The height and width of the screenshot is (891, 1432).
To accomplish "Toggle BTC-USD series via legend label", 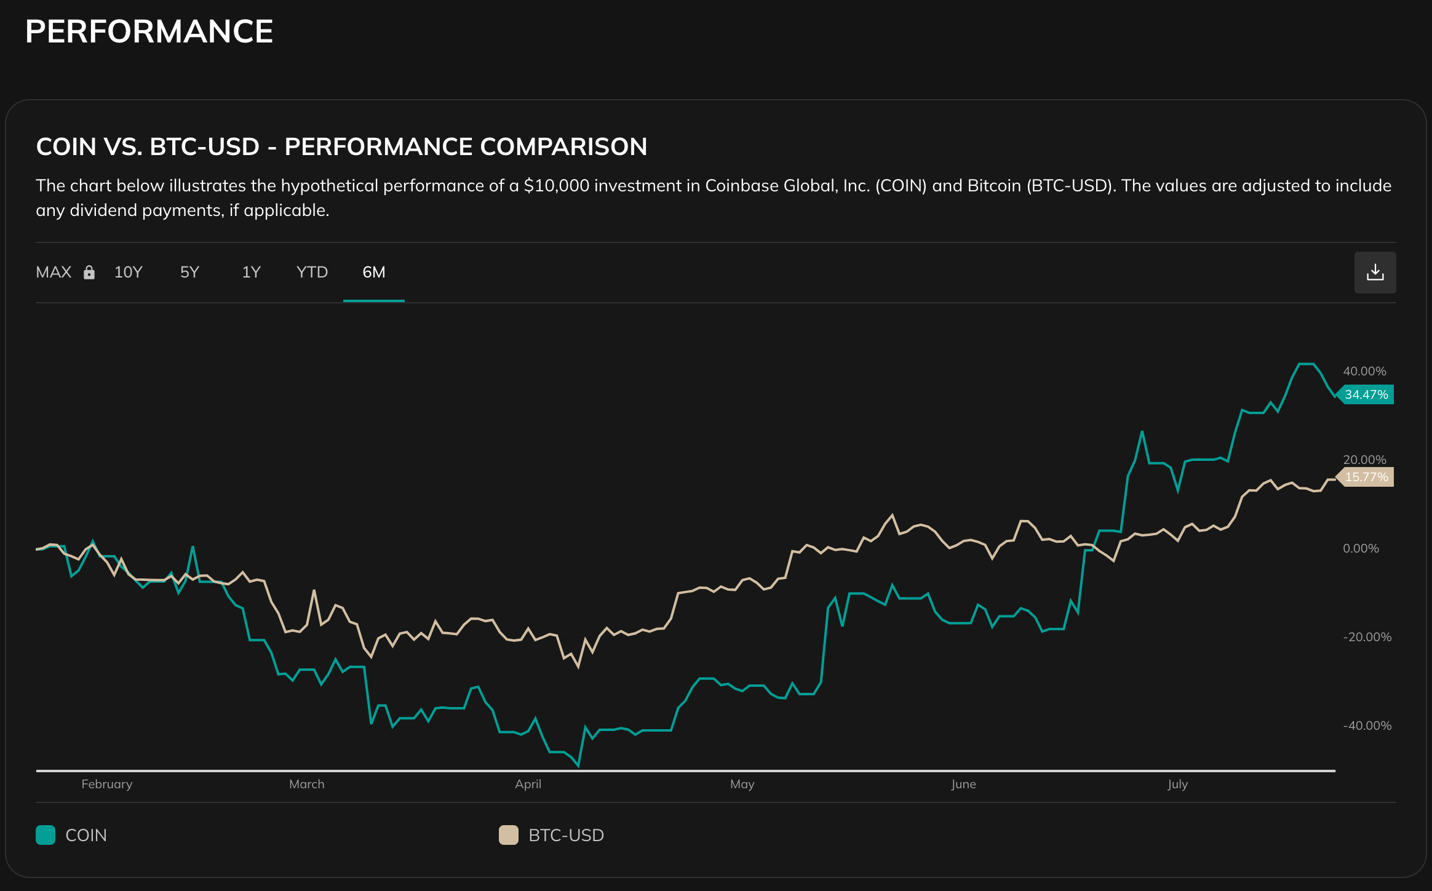I will click(x=566, y=835).
